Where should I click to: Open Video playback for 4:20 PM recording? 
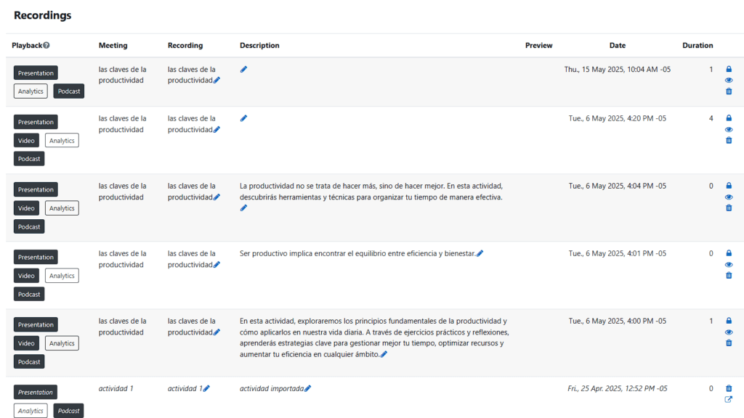(26, 141)
